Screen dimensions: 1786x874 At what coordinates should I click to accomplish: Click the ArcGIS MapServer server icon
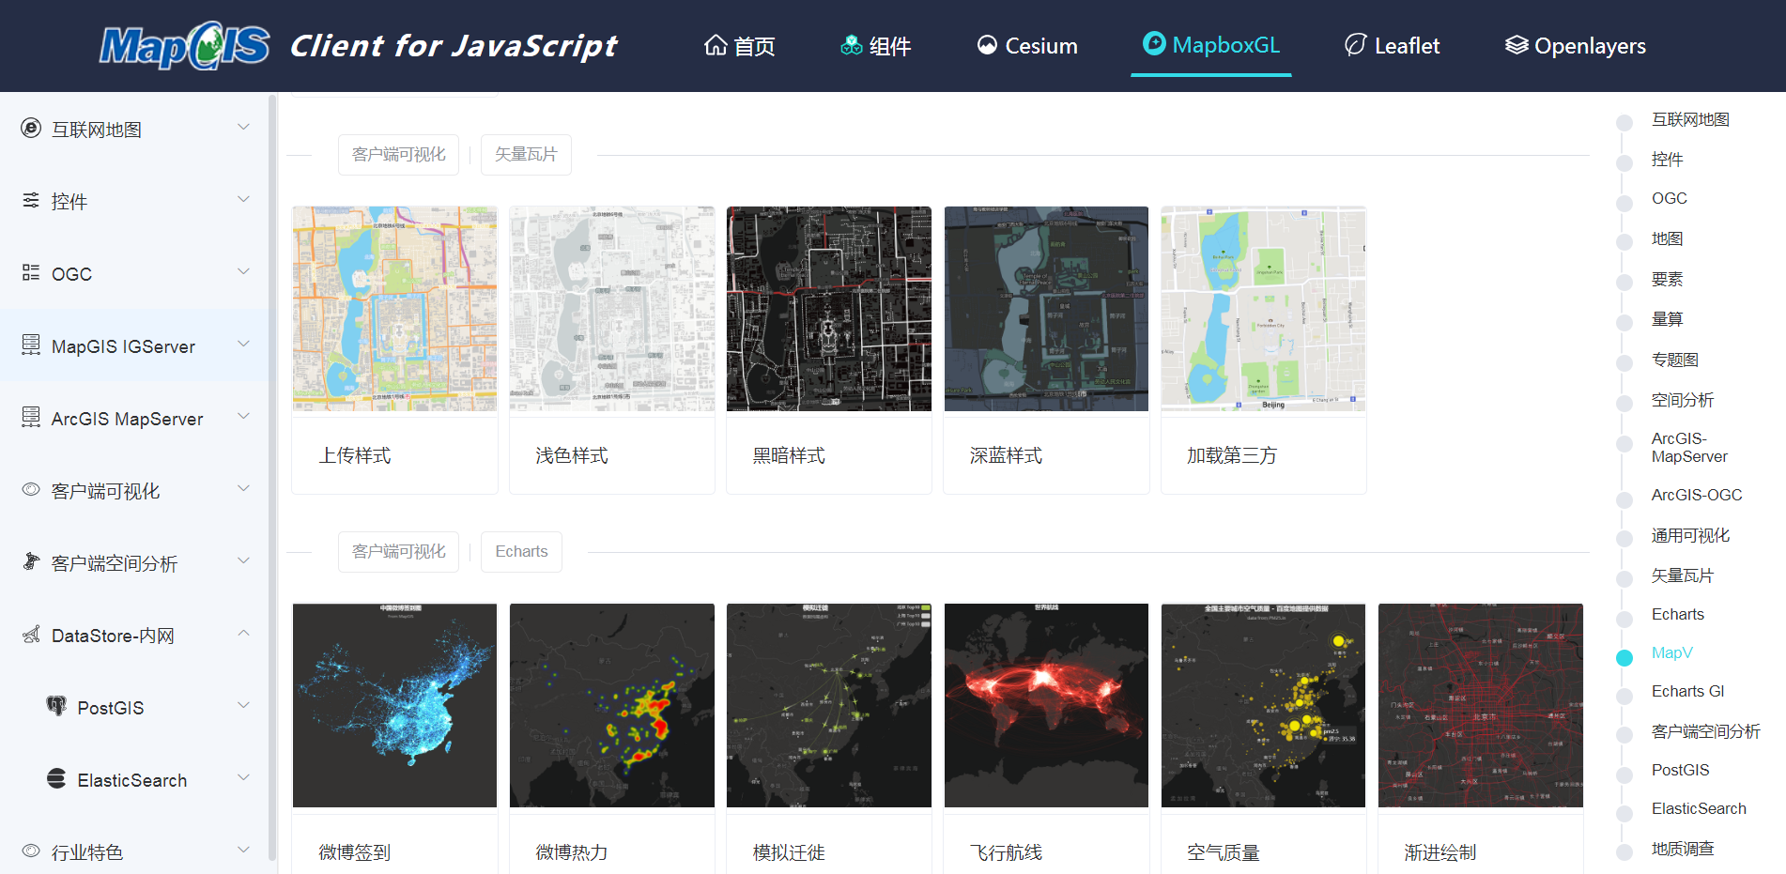(31, 417)
